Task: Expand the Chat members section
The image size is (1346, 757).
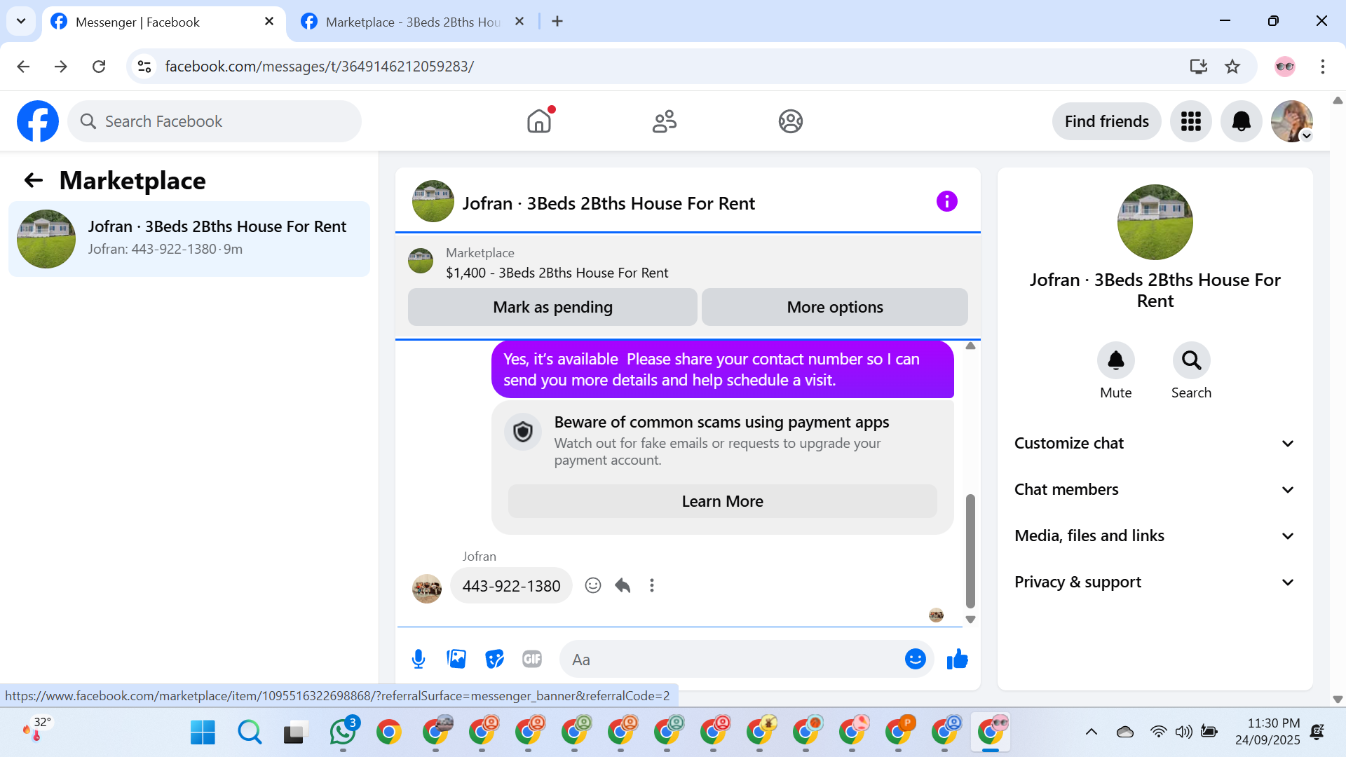Action: pyautogui.click(x=1155, y=490)
